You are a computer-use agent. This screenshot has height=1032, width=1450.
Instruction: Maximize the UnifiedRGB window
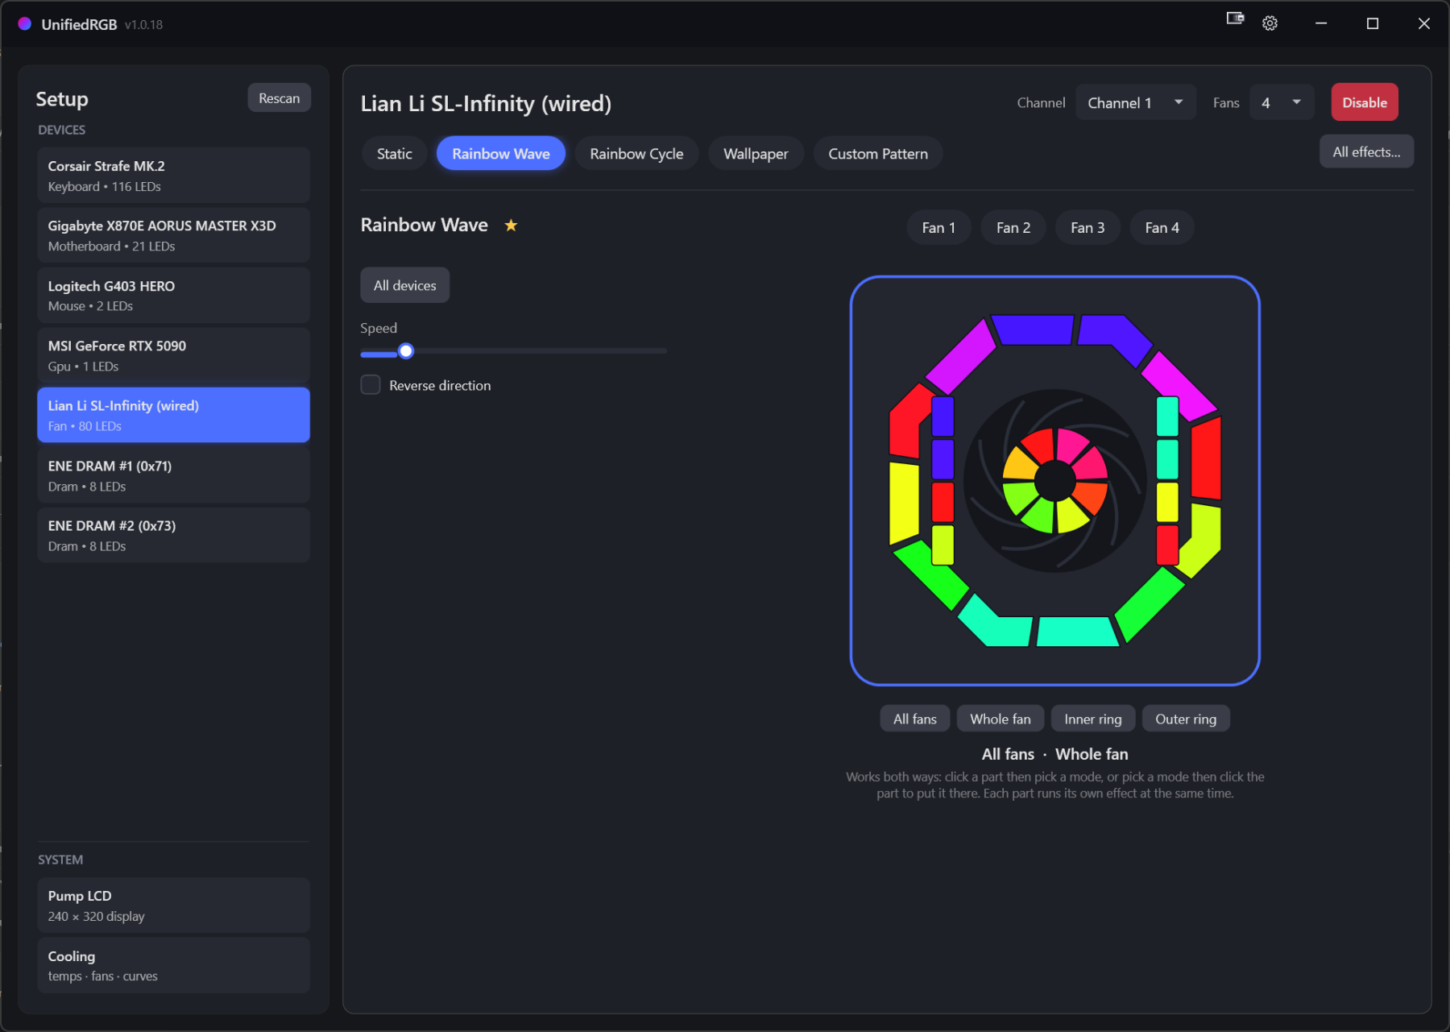(1373, 23)
